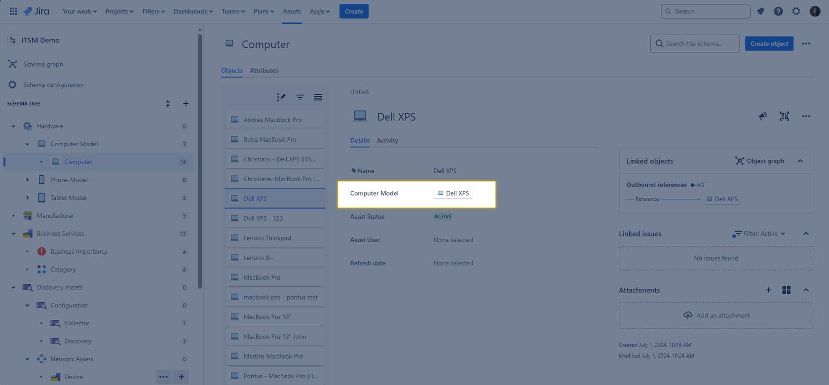The image size is (829, 385).
Task: Expand the Tablet Model tree node
Action: click(x=27, y=198)
